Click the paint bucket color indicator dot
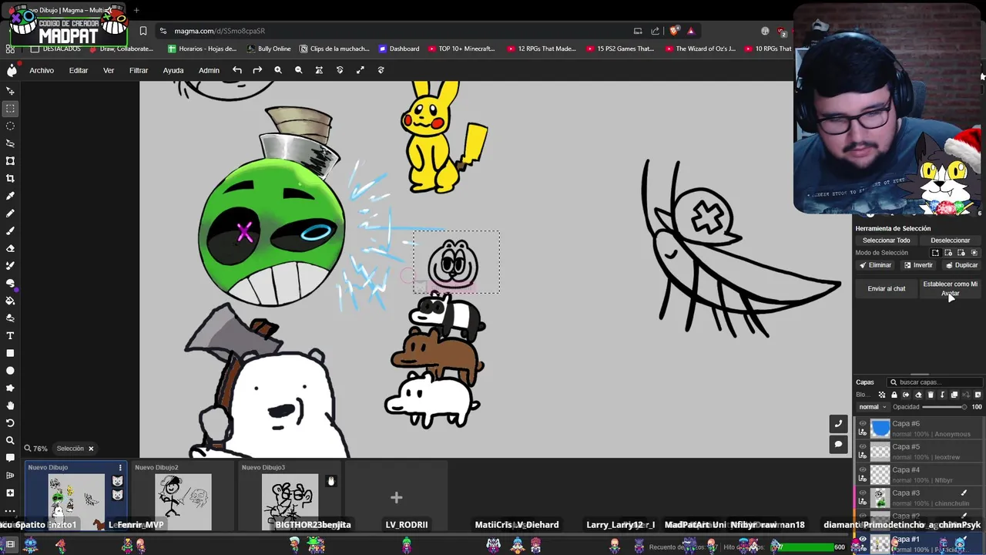The width and height of the screenshot is (986, 555). click(16, 291)
